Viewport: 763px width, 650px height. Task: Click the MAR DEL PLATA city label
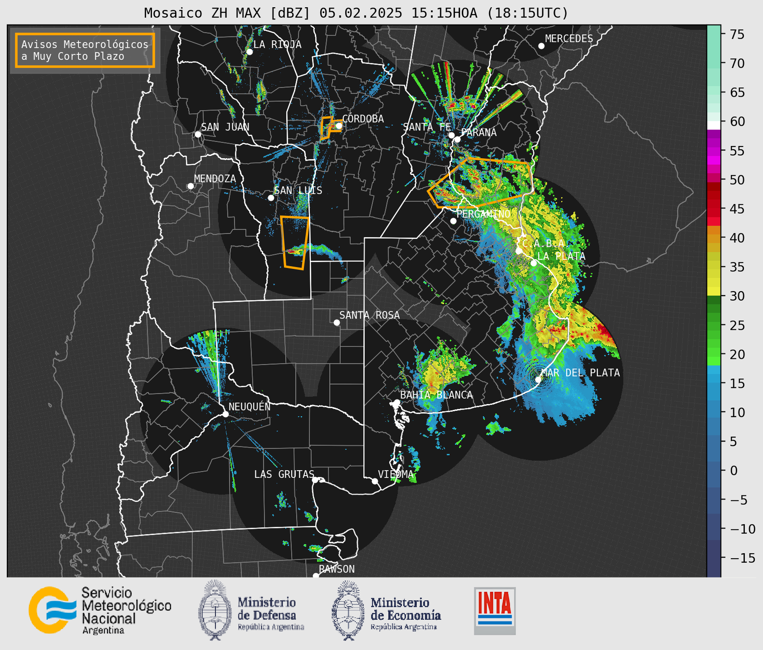pyautogui.click(x=580, y=373)
